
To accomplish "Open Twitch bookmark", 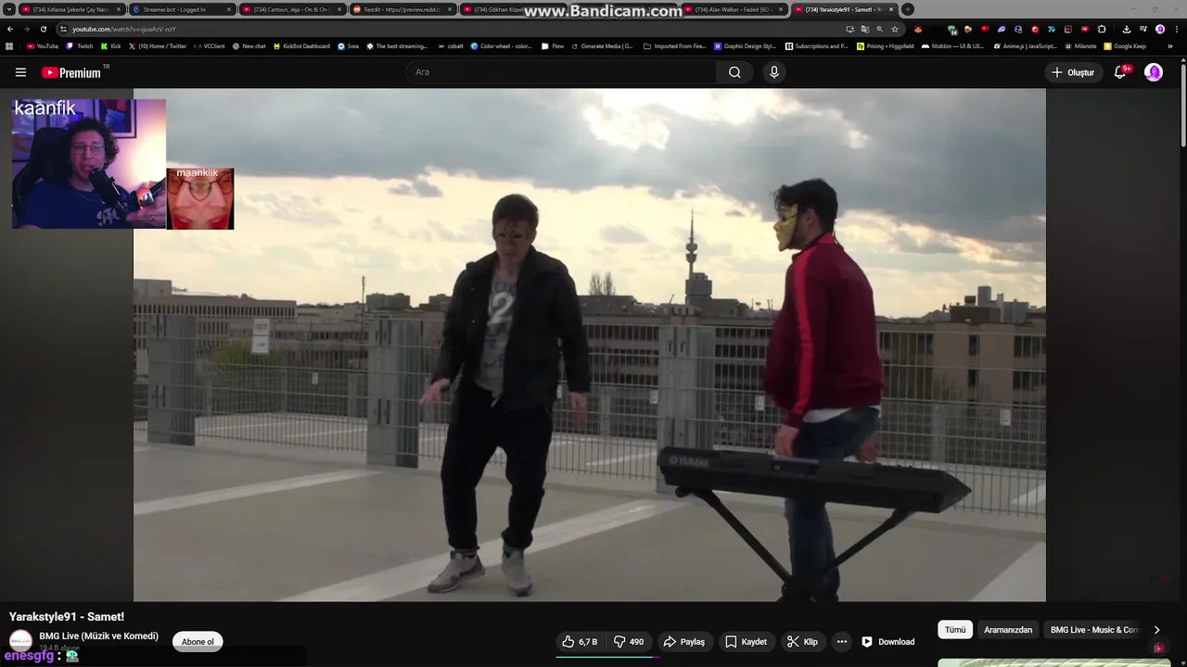I will 80,45.
